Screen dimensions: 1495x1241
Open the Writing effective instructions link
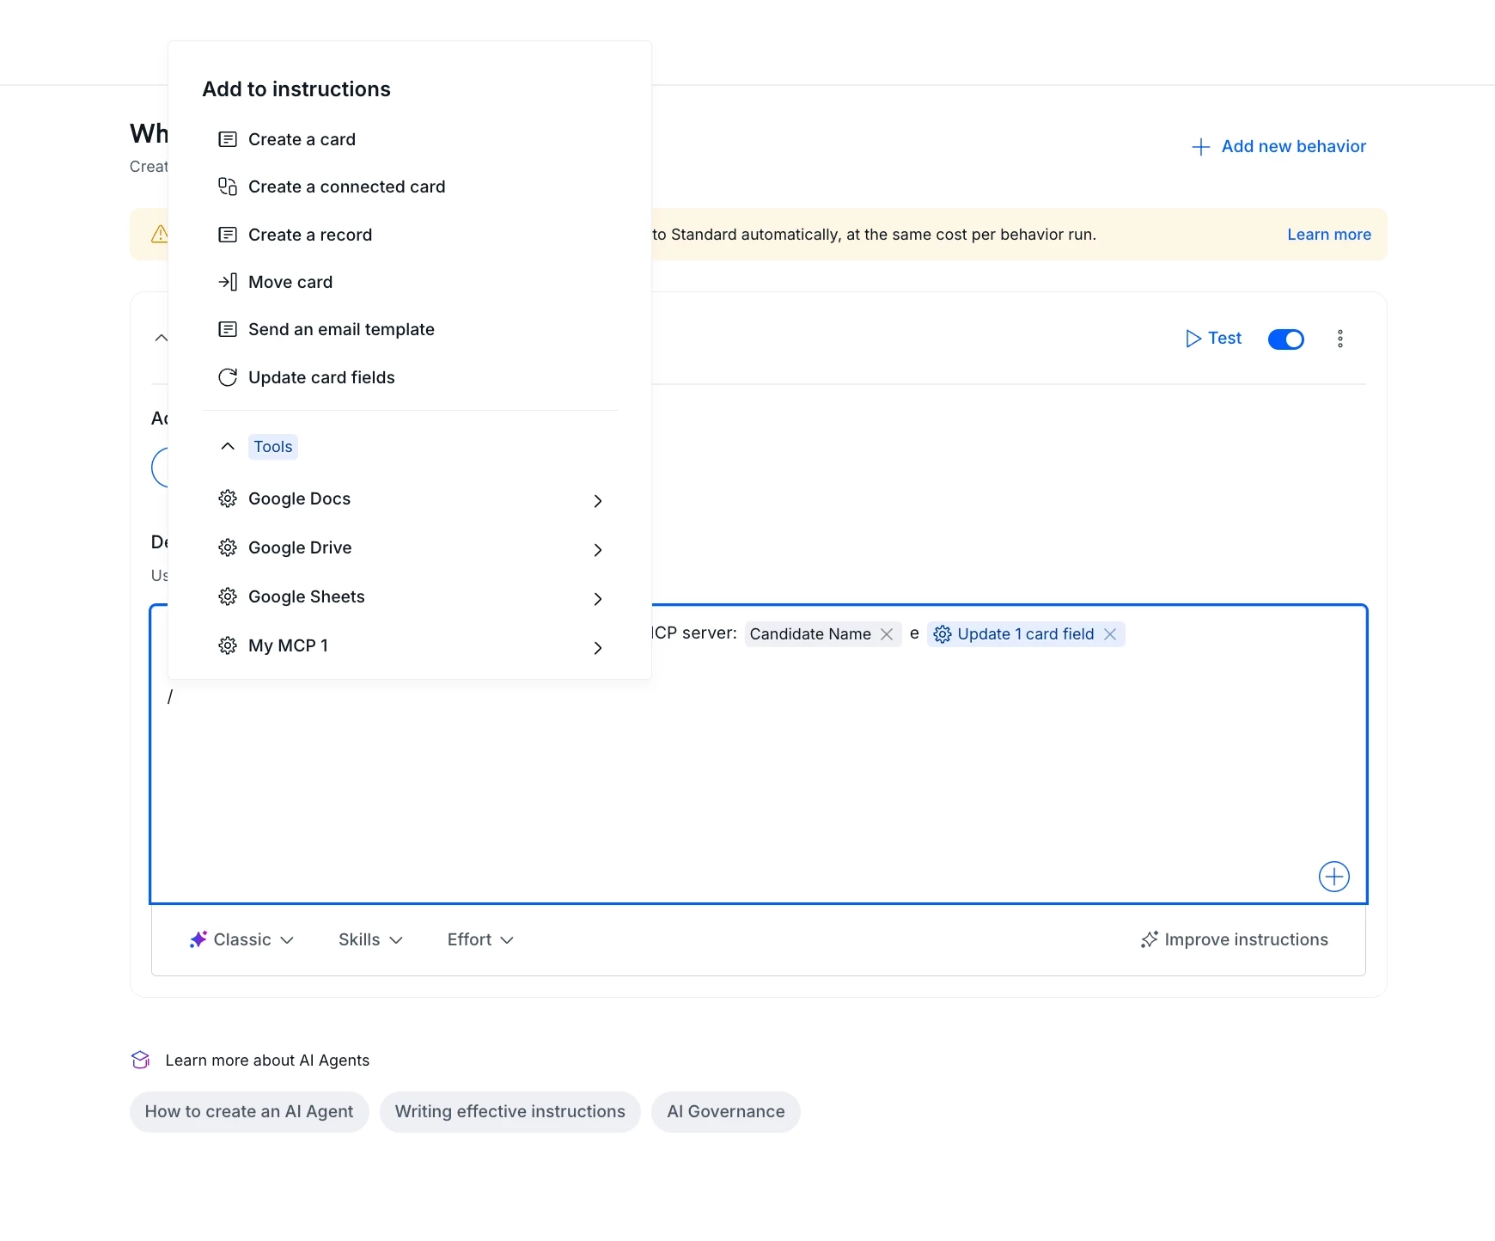(510, 1111)
